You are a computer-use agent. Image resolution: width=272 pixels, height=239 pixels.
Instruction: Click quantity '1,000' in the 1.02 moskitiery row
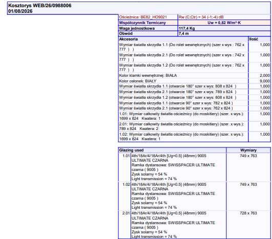click(x=265, y=134)
